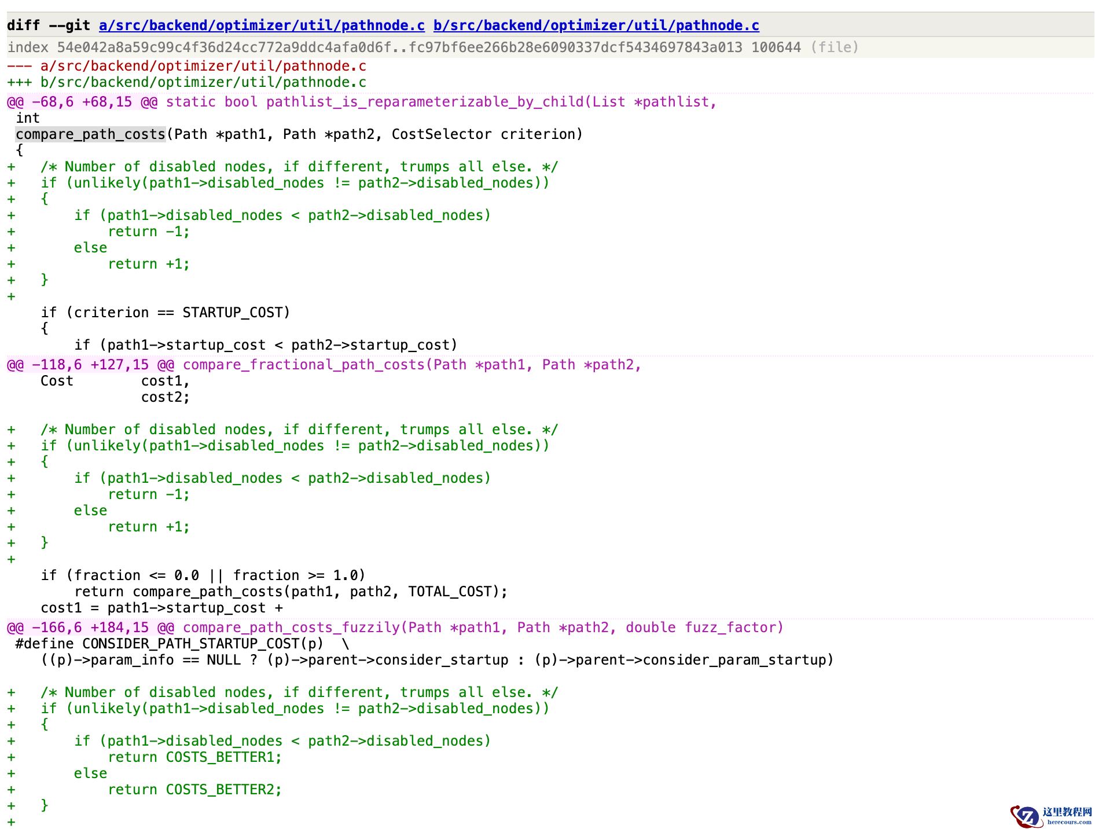The width and height of the screenshot is (1095, 829).
Task: Click the red '--- a/src/backend/optimizer/util/pathnode.c' line
Action: (186, 66)
